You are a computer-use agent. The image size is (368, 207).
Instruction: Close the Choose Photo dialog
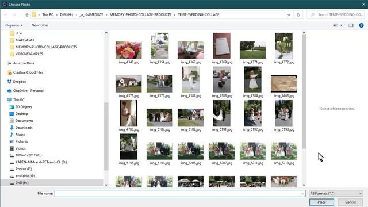(x=363, y=4)
